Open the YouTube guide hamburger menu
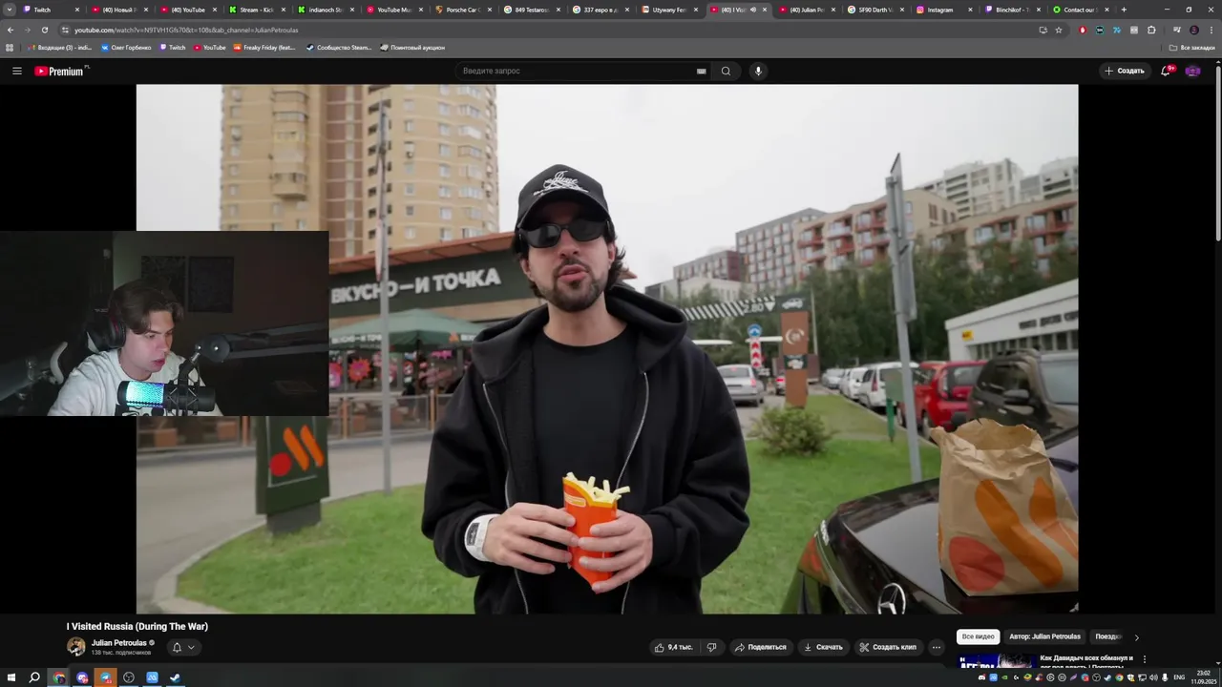The image size is (1222, 687). point(16,71)
